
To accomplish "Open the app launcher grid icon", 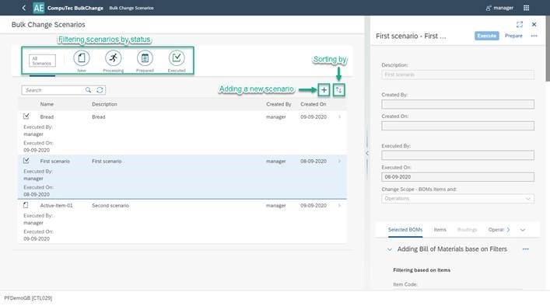I will (526, 8).
